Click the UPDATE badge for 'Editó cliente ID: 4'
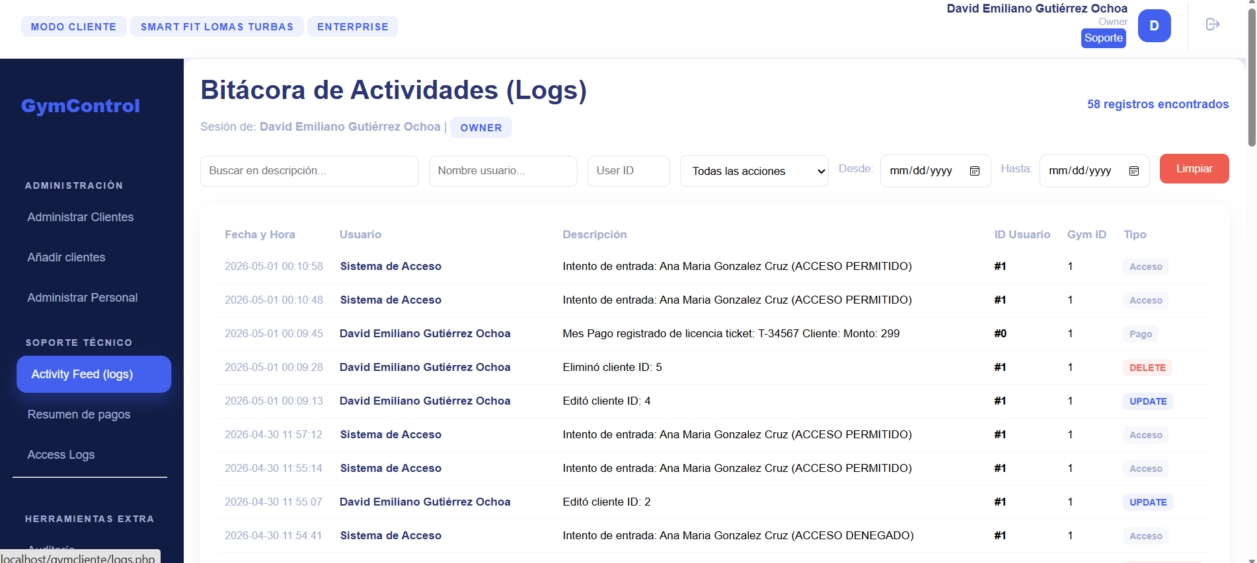This screenshot has width=1257, height=563. [x=1148, y=401]
